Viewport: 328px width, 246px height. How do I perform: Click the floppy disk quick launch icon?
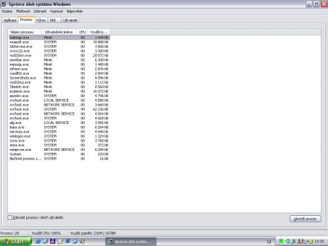tap(52, 241)
